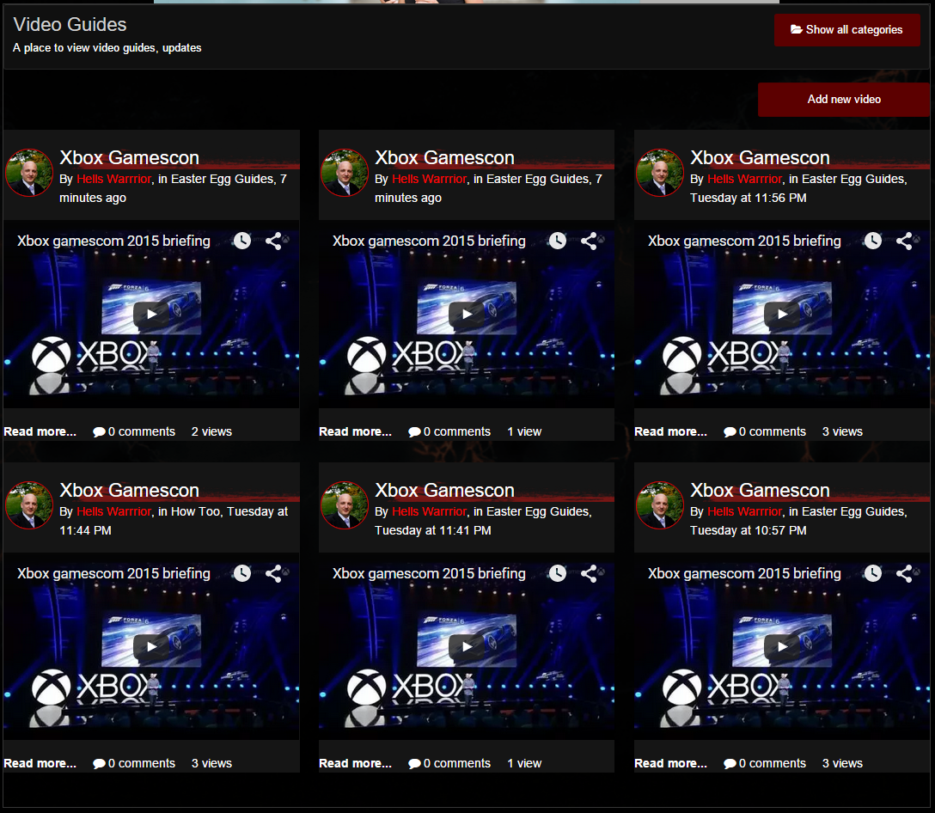This screenshot has width=935, height=813.
Task: Open Easter Egg Guides category on 10:57 PM post
Action: pyautogui.click(x=853, y=512)
